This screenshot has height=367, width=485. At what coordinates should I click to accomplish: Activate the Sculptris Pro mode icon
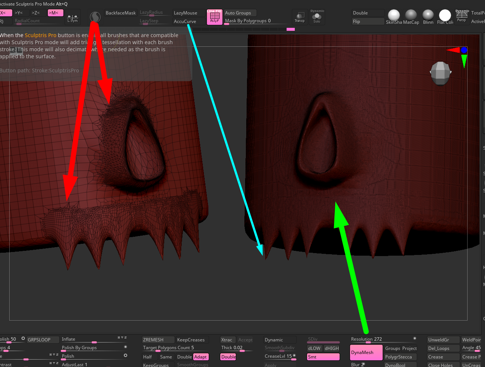click(x=95, y=17)
